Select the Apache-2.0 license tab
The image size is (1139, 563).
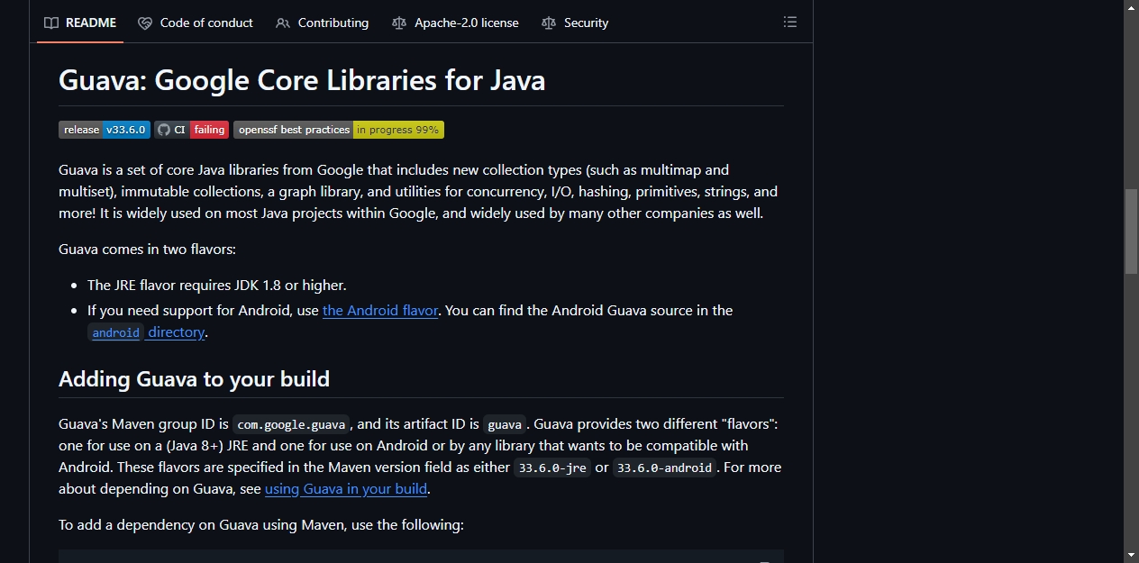pos(455,23)
